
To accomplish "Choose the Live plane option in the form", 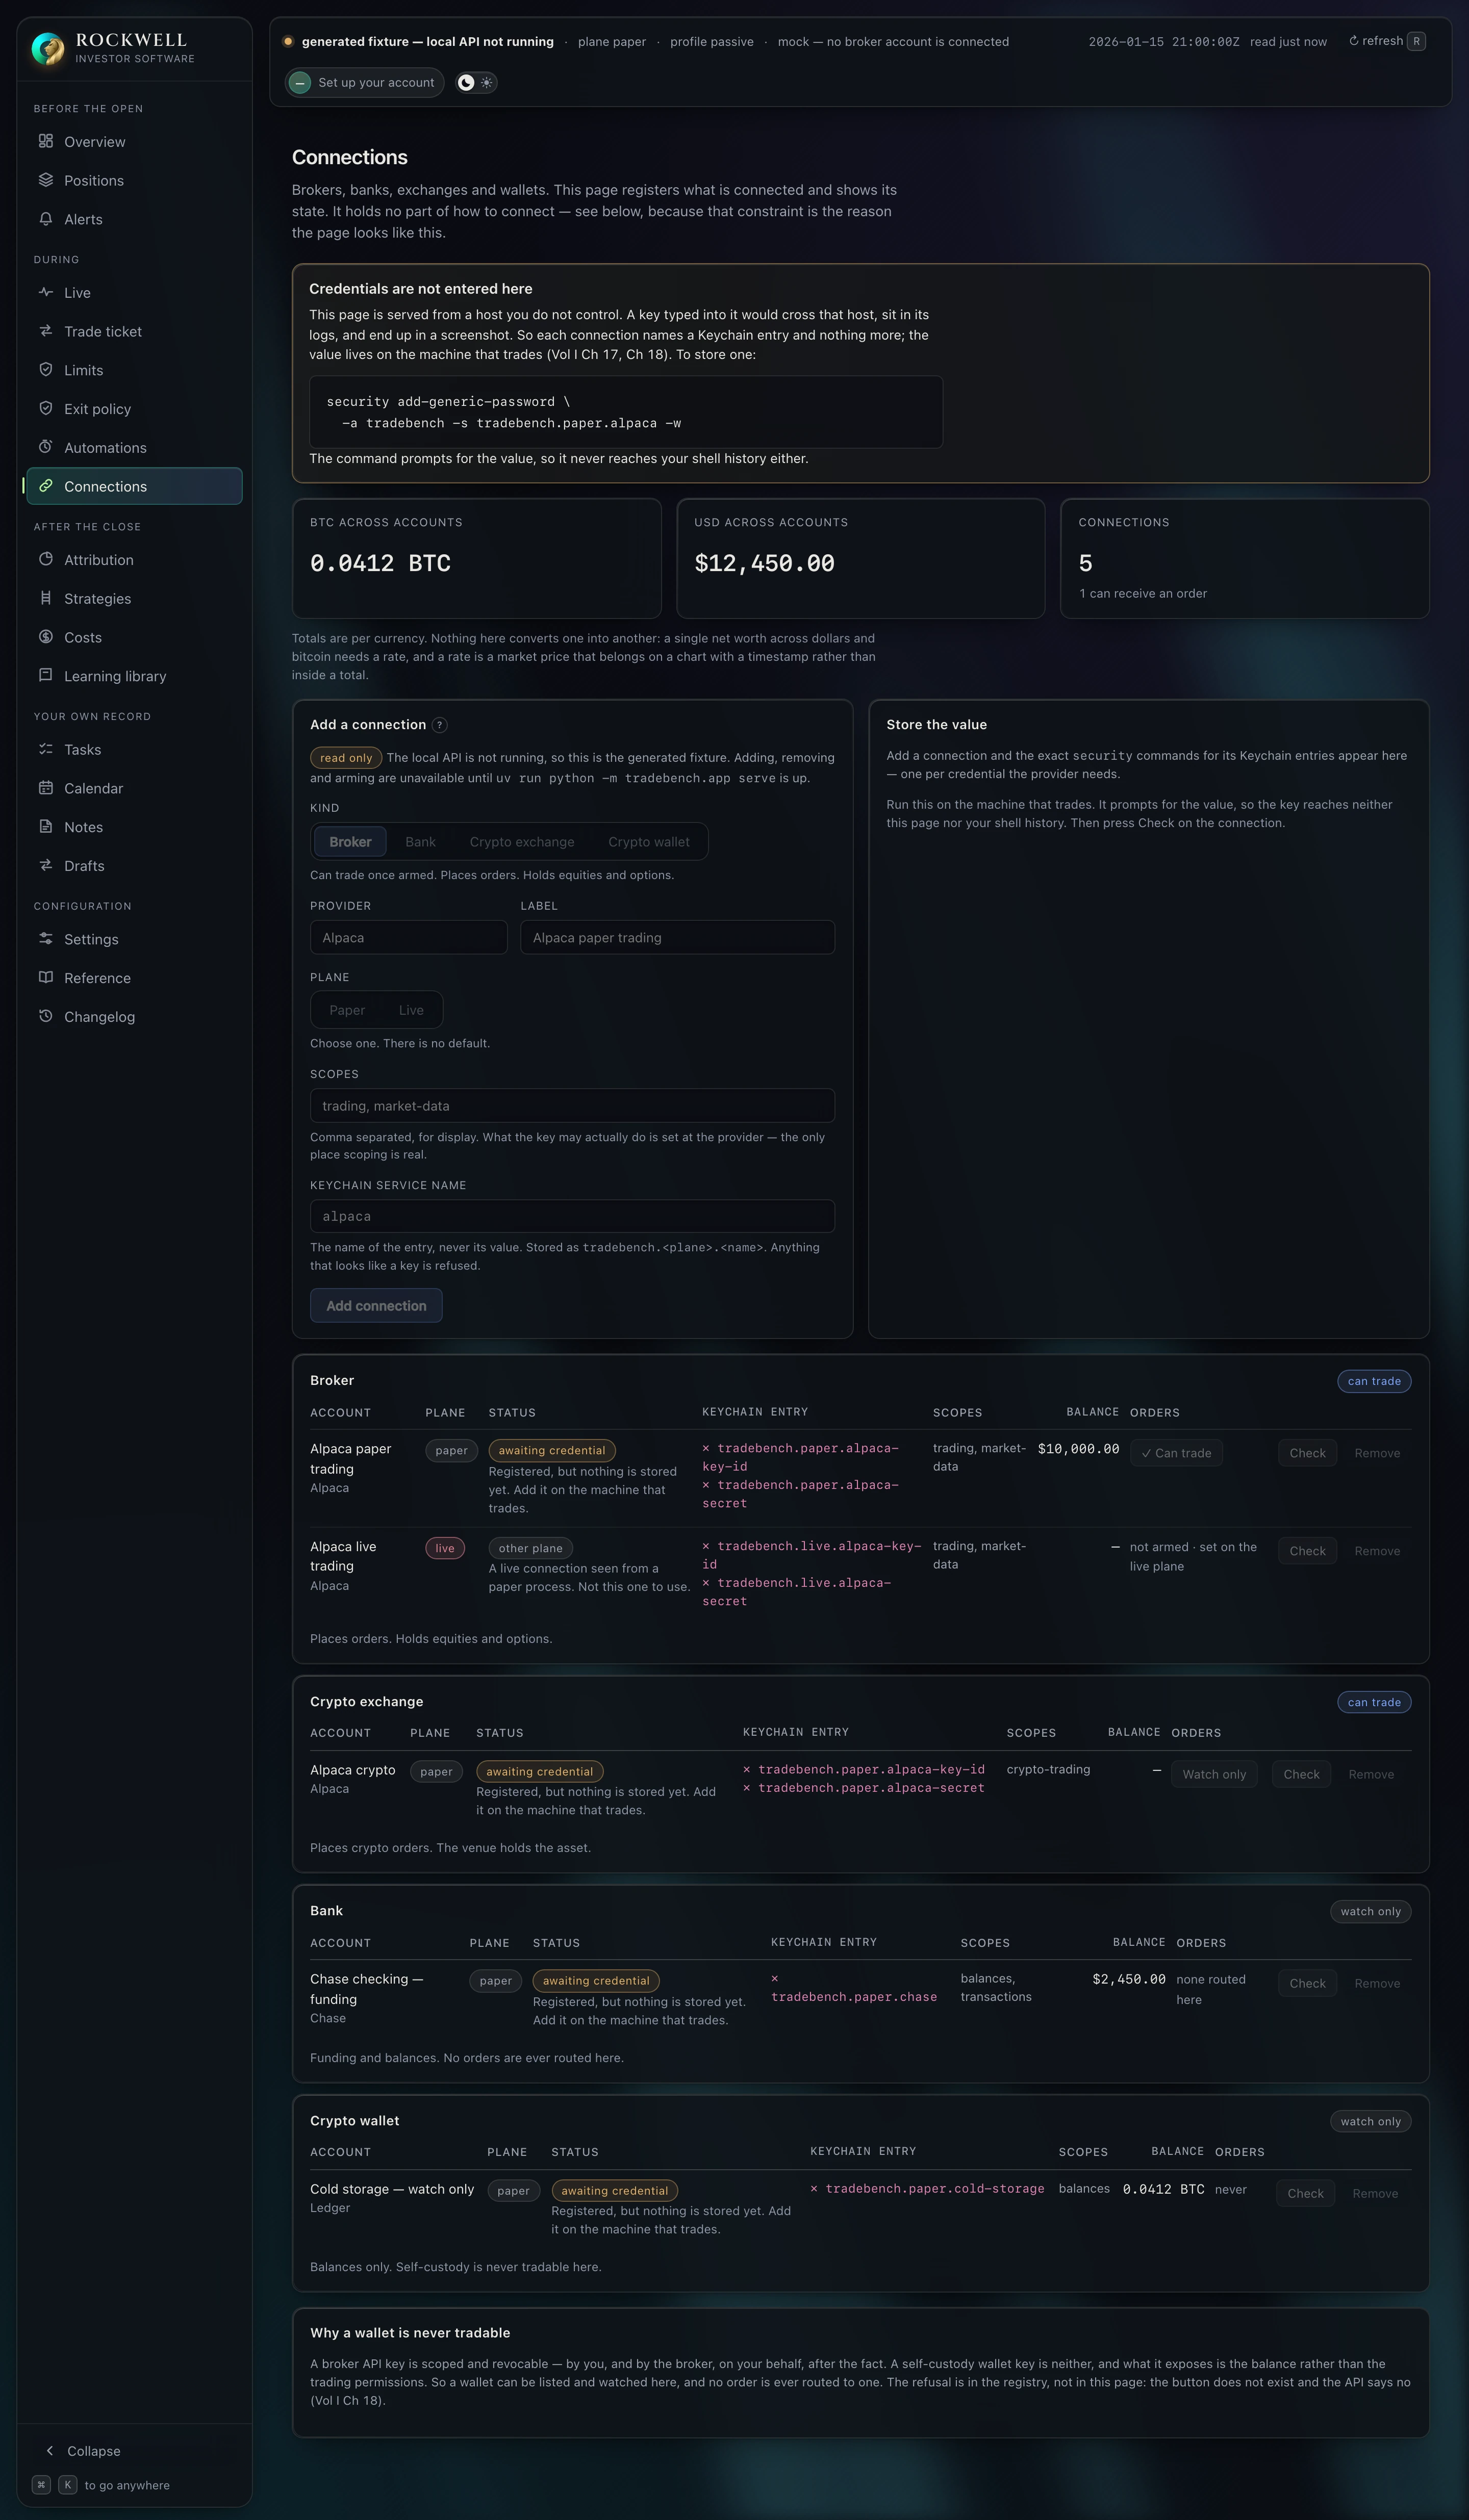I will click(x=411, y=1010).
